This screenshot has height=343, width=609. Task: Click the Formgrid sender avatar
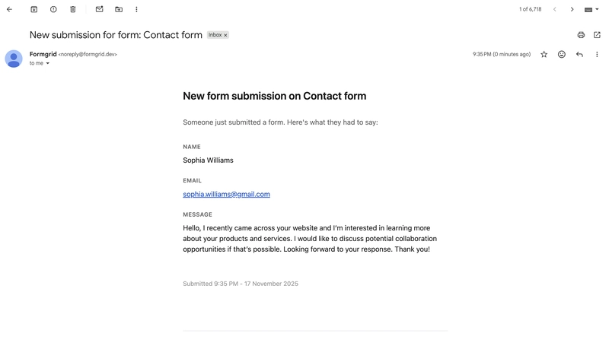tap(14, 59)
